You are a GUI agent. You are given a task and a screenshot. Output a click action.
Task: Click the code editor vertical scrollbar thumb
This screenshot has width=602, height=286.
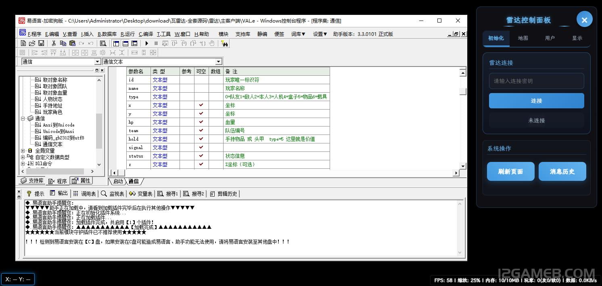click(x=463, y=91)
